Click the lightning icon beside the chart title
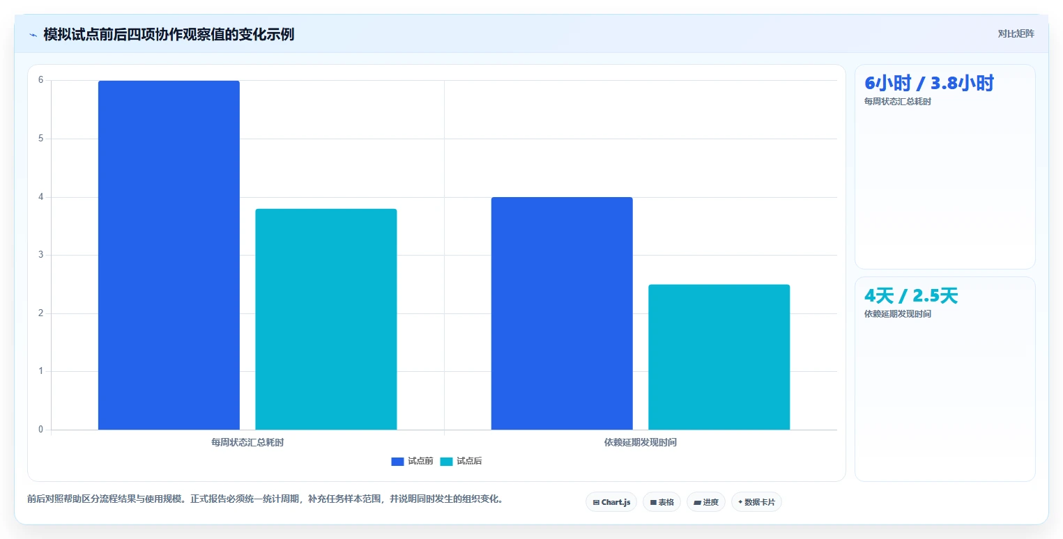Screen dimensions: 1063x539 click(33, 35)
